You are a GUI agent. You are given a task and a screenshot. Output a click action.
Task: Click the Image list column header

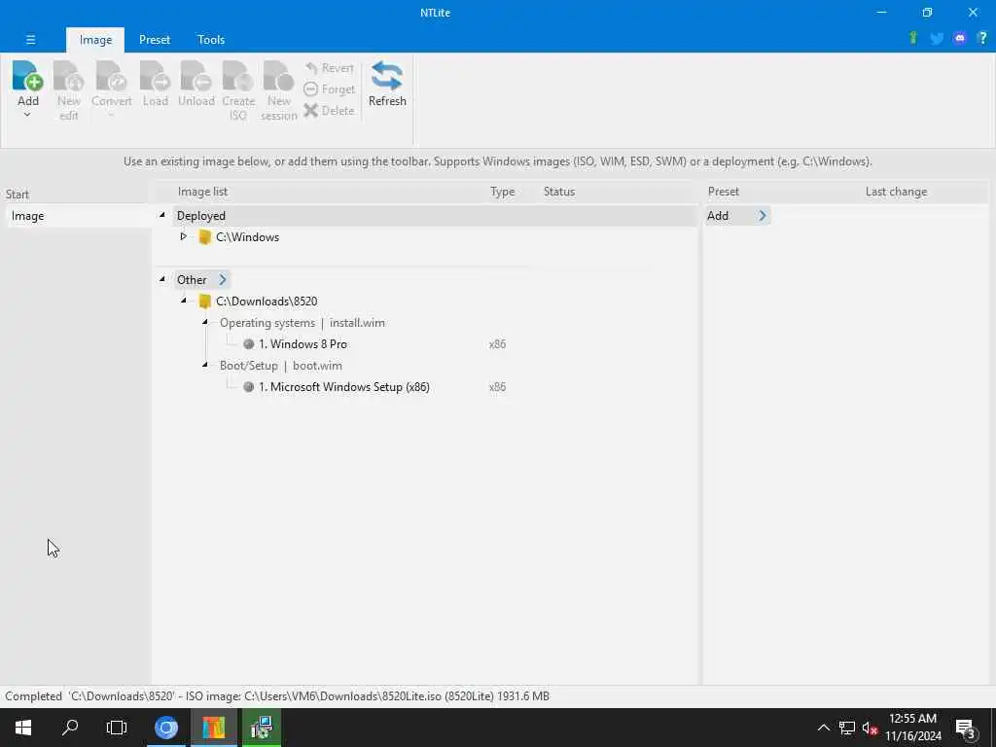202,192
